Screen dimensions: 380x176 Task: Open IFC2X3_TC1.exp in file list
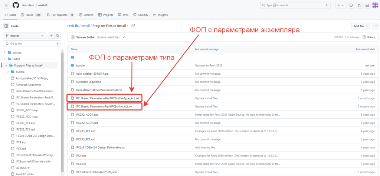[x=86, y=131]
